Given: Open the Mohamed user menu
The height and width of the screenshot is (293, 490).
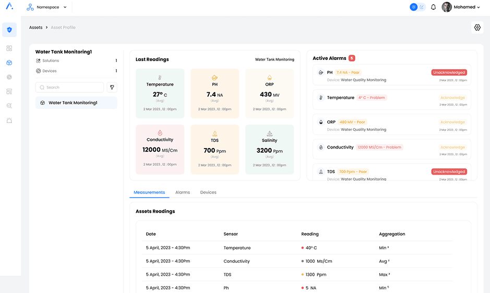Looking at the screenshot, I should 461,7.
